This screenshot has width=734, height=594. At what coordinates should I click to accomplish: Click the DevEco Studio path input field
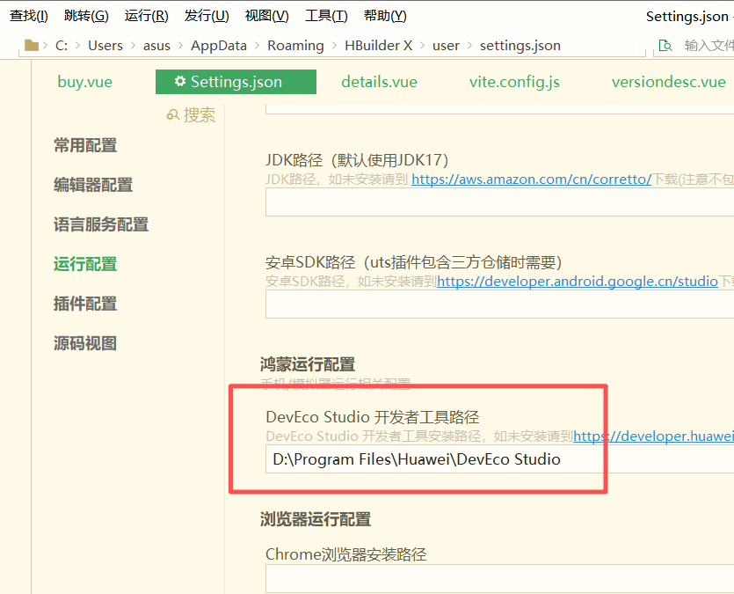(499, 459)
